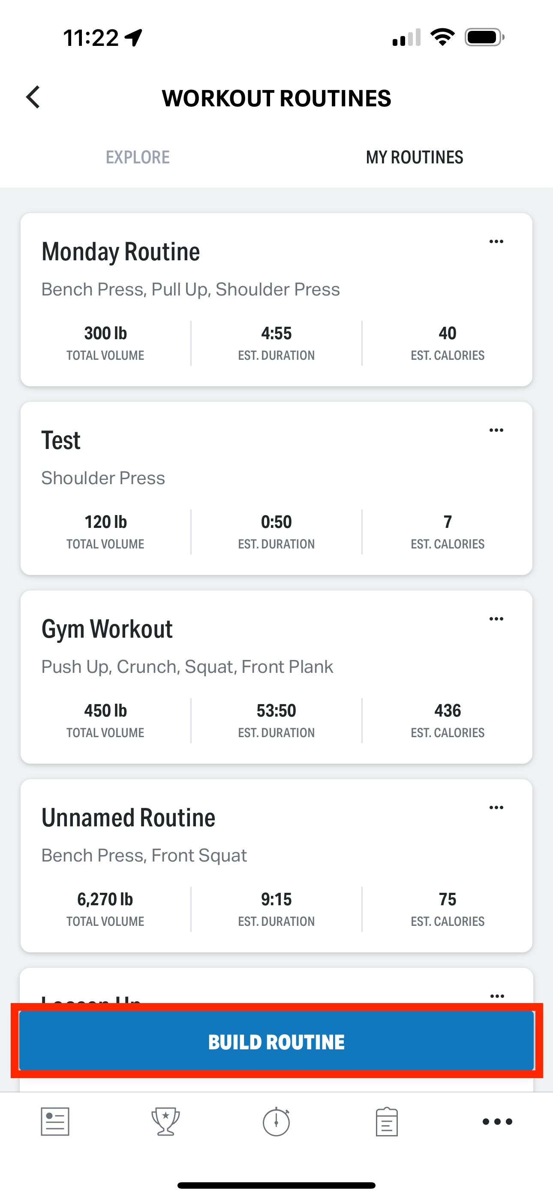Open the More menu in bottom bar
Screen dimensions: 553x1199
tap(497, 1122)
